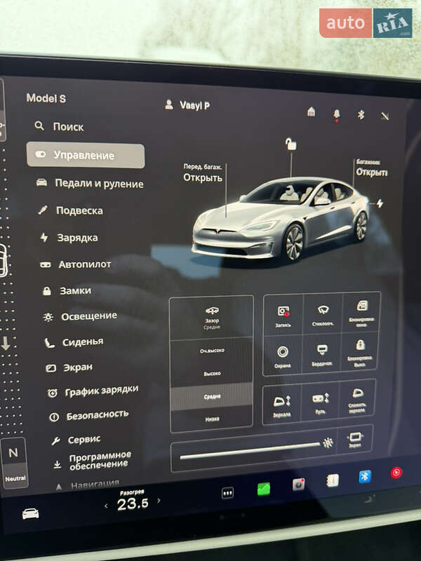Open the dashcam camera app icon
421x561 pixels.
299,484
